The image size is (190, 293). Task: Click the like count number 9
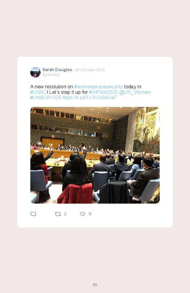(90, 214)
